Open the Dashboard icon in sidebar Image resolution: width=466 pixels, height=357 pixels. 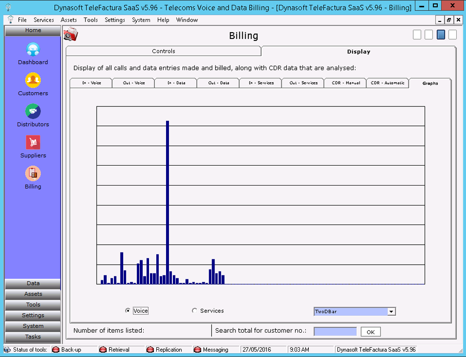pyautogui.click(x=33, y=50)
